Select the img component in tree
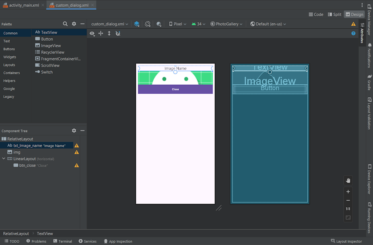Screen dimensions: 373x245 (17, 152)
